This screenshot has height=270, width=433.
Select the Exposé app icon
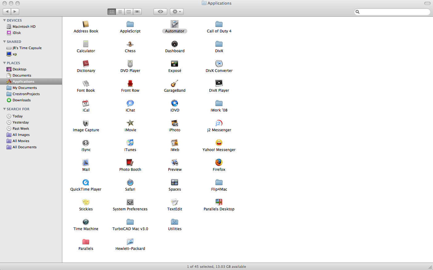175,64
